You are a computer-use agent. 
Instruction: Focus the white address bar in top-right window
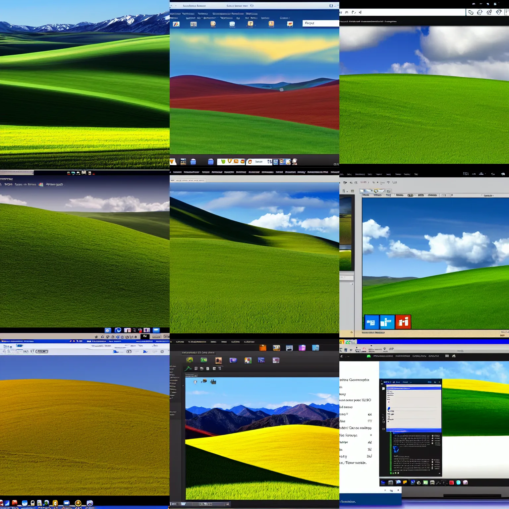click(x=402, y=12)
